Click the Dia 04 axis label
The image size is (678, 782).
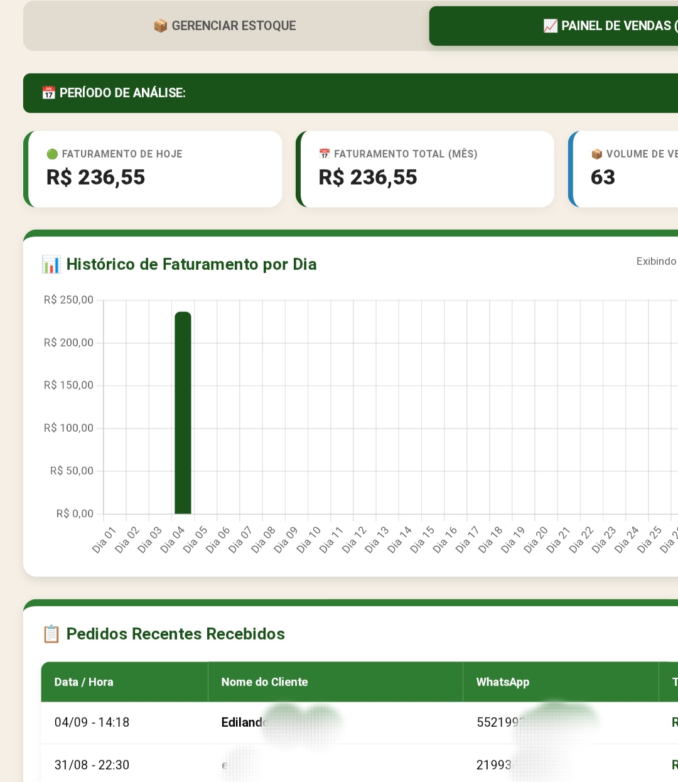click(x=173, y=540)
